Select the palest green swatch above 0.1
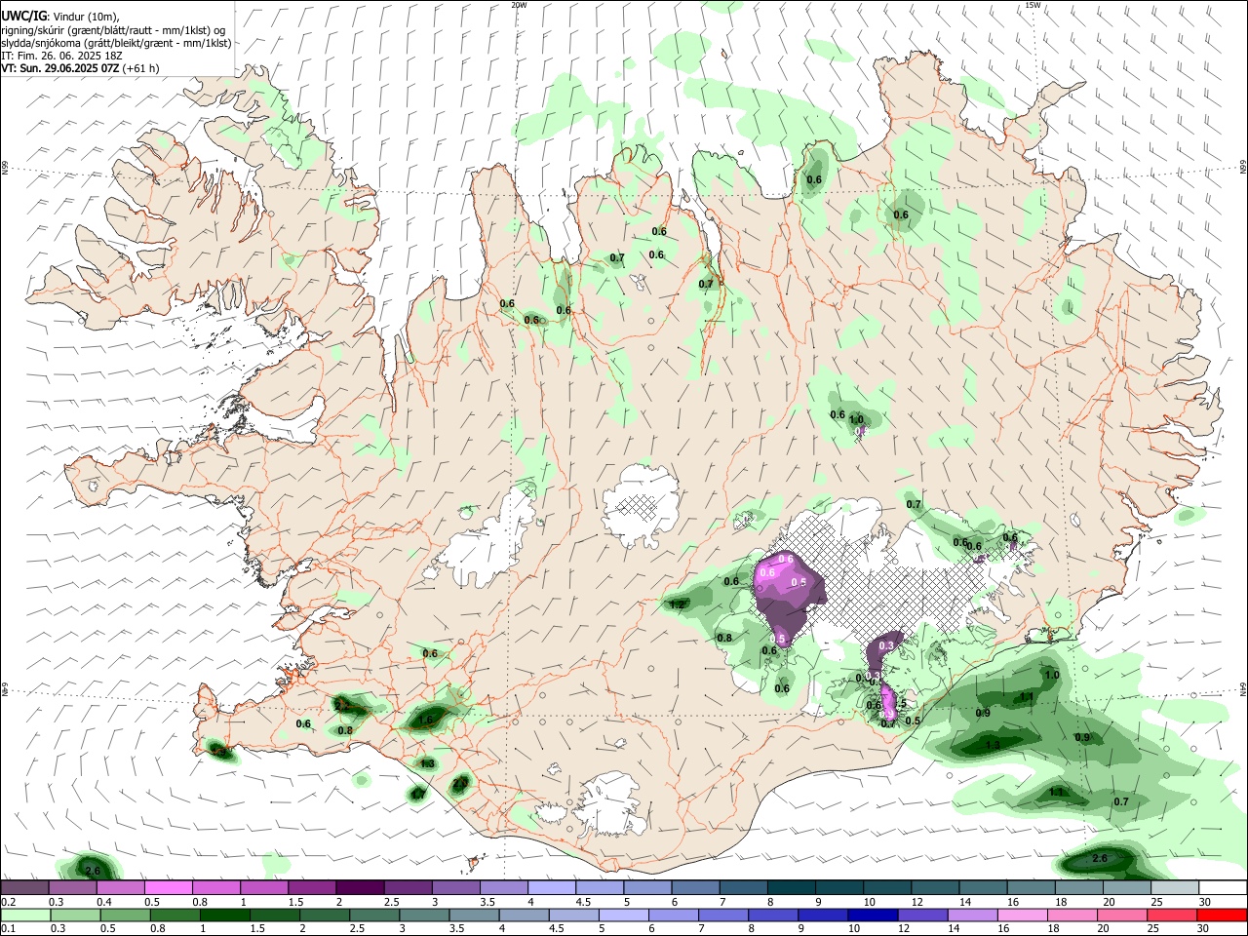This screenshot has width=1248, height=936. pyautogui.click(x=25, y=915)
